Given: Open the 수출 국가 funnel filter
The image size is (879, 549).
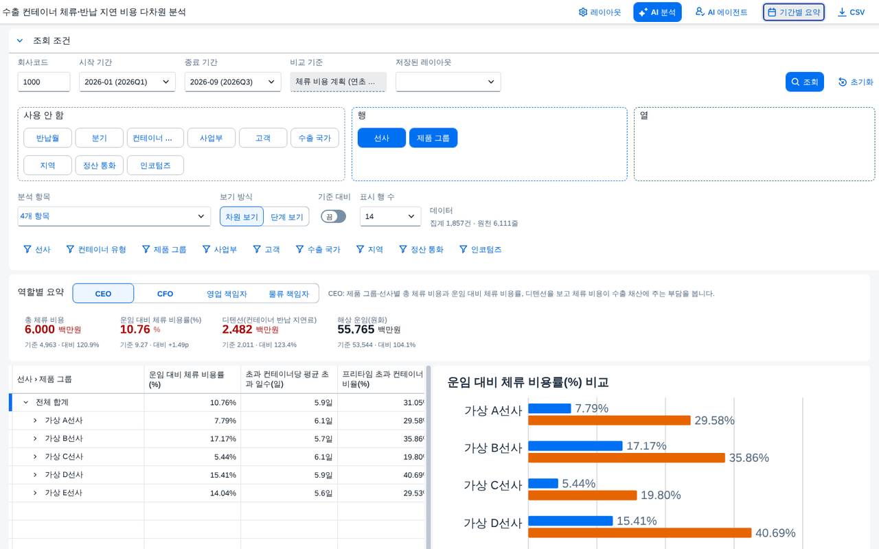Looking at the screenshot, I should 318,250.
